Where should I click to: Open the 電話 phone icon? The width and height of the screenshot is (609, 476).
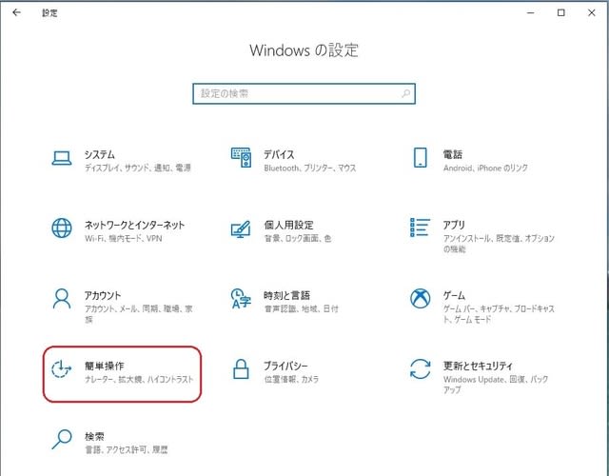[421, 157]
